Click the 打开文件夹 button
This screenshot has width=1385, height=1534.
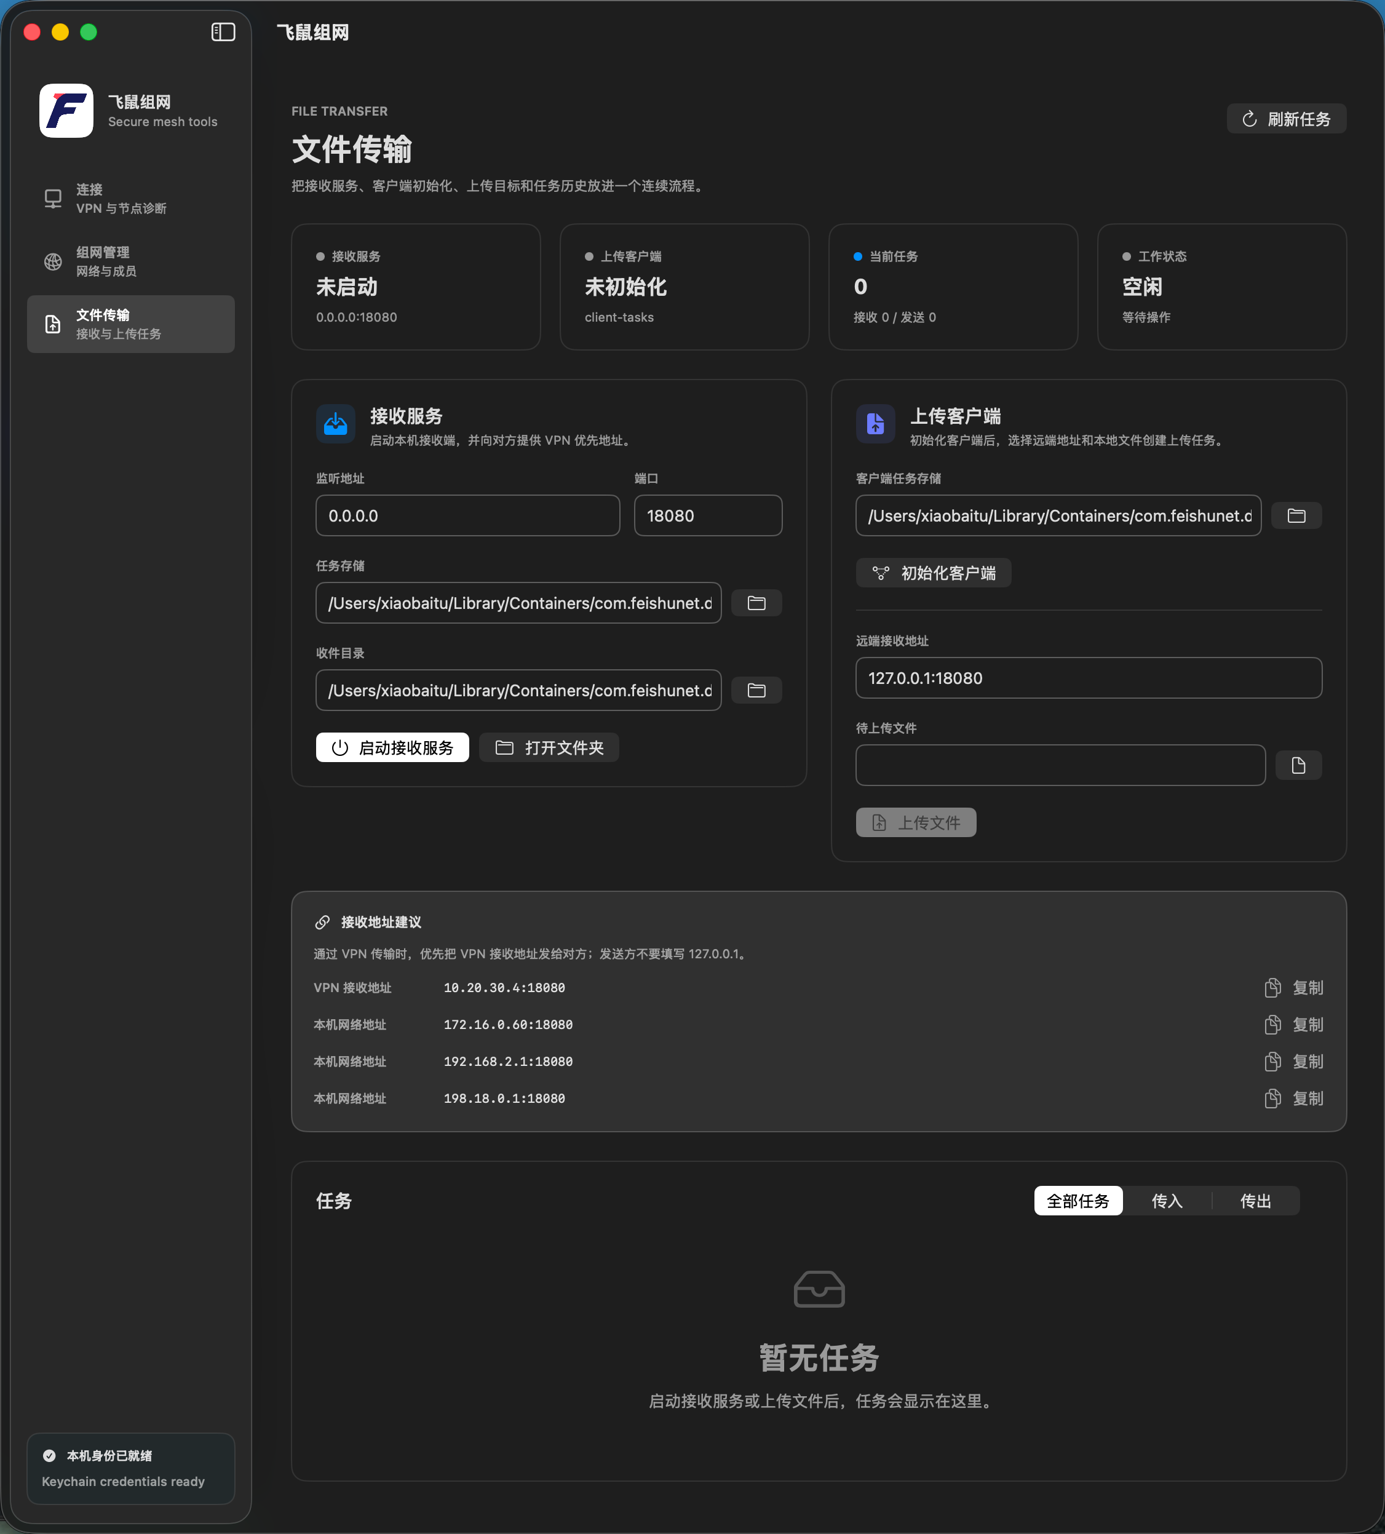(549, 748)
